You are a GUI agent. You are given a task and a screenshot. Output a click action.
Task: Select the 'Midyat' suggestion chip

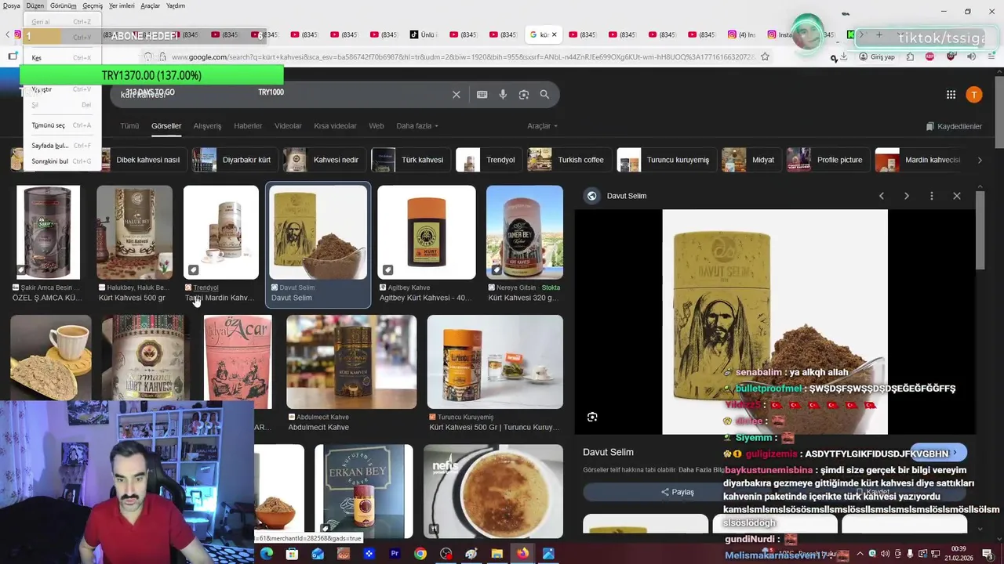point(751,160)
